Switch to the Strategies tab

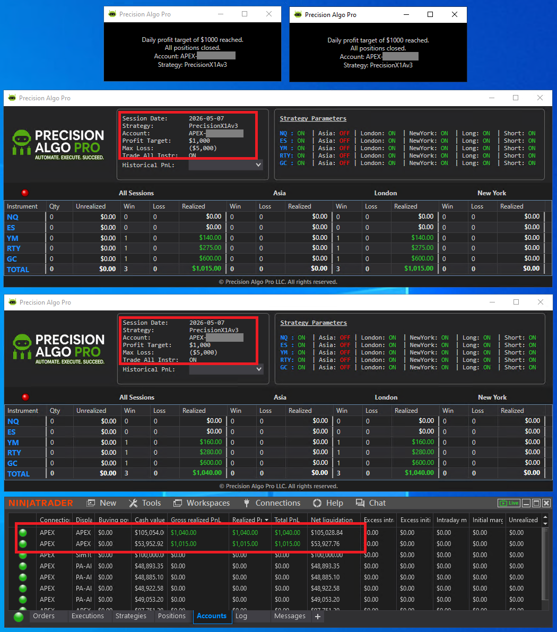pyautogui.click(x=131, y=616)
